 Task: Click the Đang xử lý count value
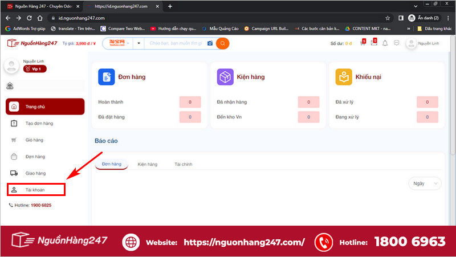(x=427, y=117)
